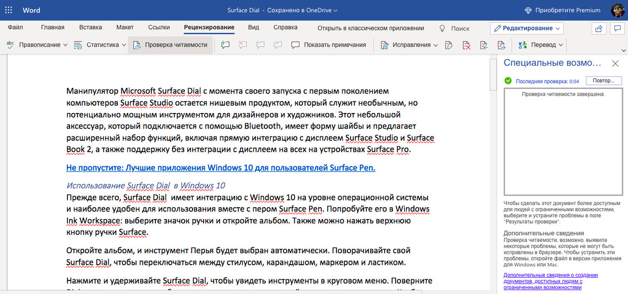This screenshot has height=294, width=628.
Task: Click the accept change icon
Action: [448, 45]
